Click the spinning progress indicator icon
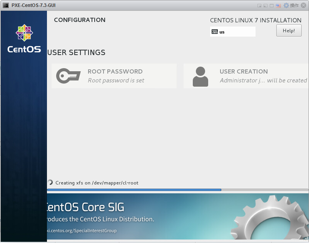 tap(50, 182)
